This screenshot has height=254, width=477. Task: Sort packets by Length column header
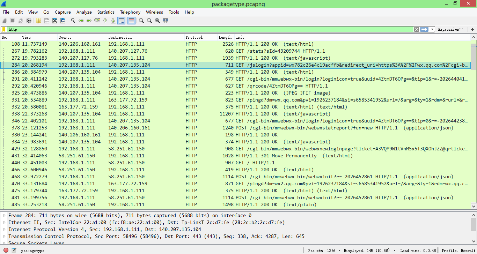click(225, 37)
